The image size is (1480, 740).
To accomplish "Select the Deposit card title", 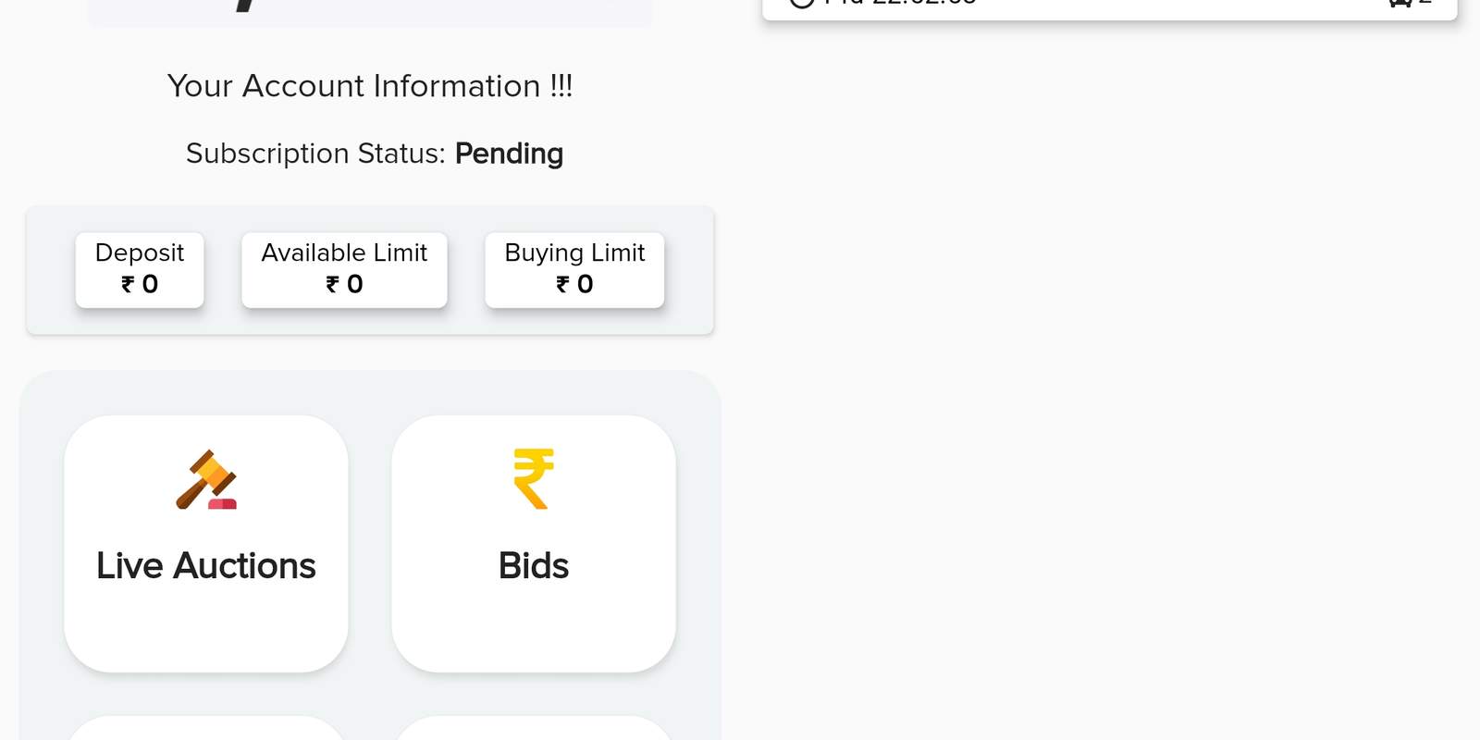I will [140, 253].
